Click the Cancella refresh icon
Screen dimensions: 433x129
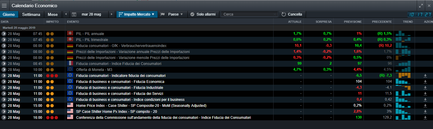pos(283,14)
